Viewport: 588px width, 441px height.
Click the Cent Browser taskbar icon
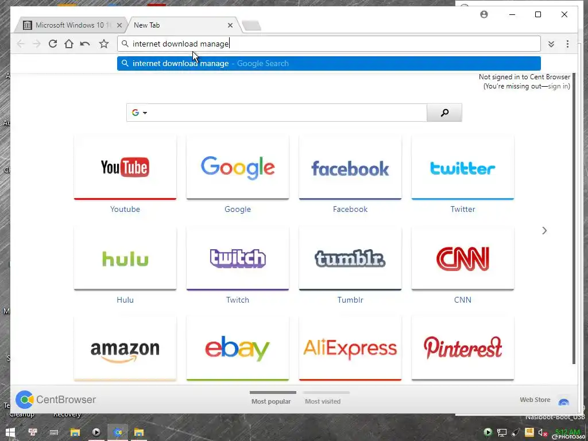[118, 432]
